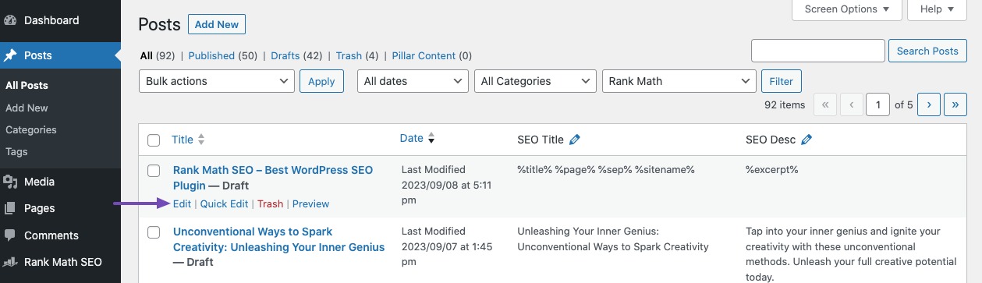The image size is (982, 283).
Task: Open Add New in the Posts submenu
Action: click(27, 108)
